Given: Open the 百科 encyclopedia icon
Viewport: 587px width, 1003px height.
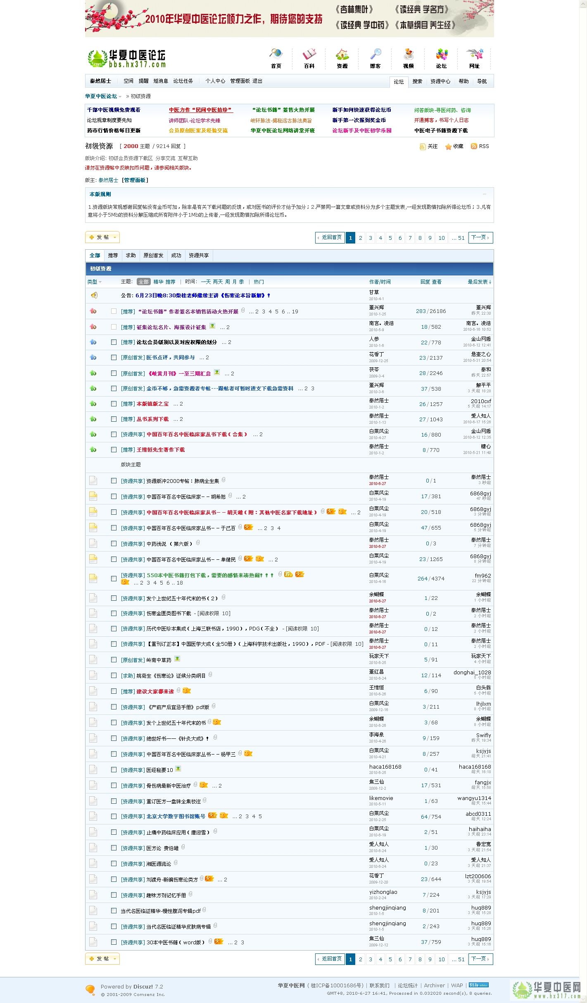Looking at the screenshot, I should point(309,55).
